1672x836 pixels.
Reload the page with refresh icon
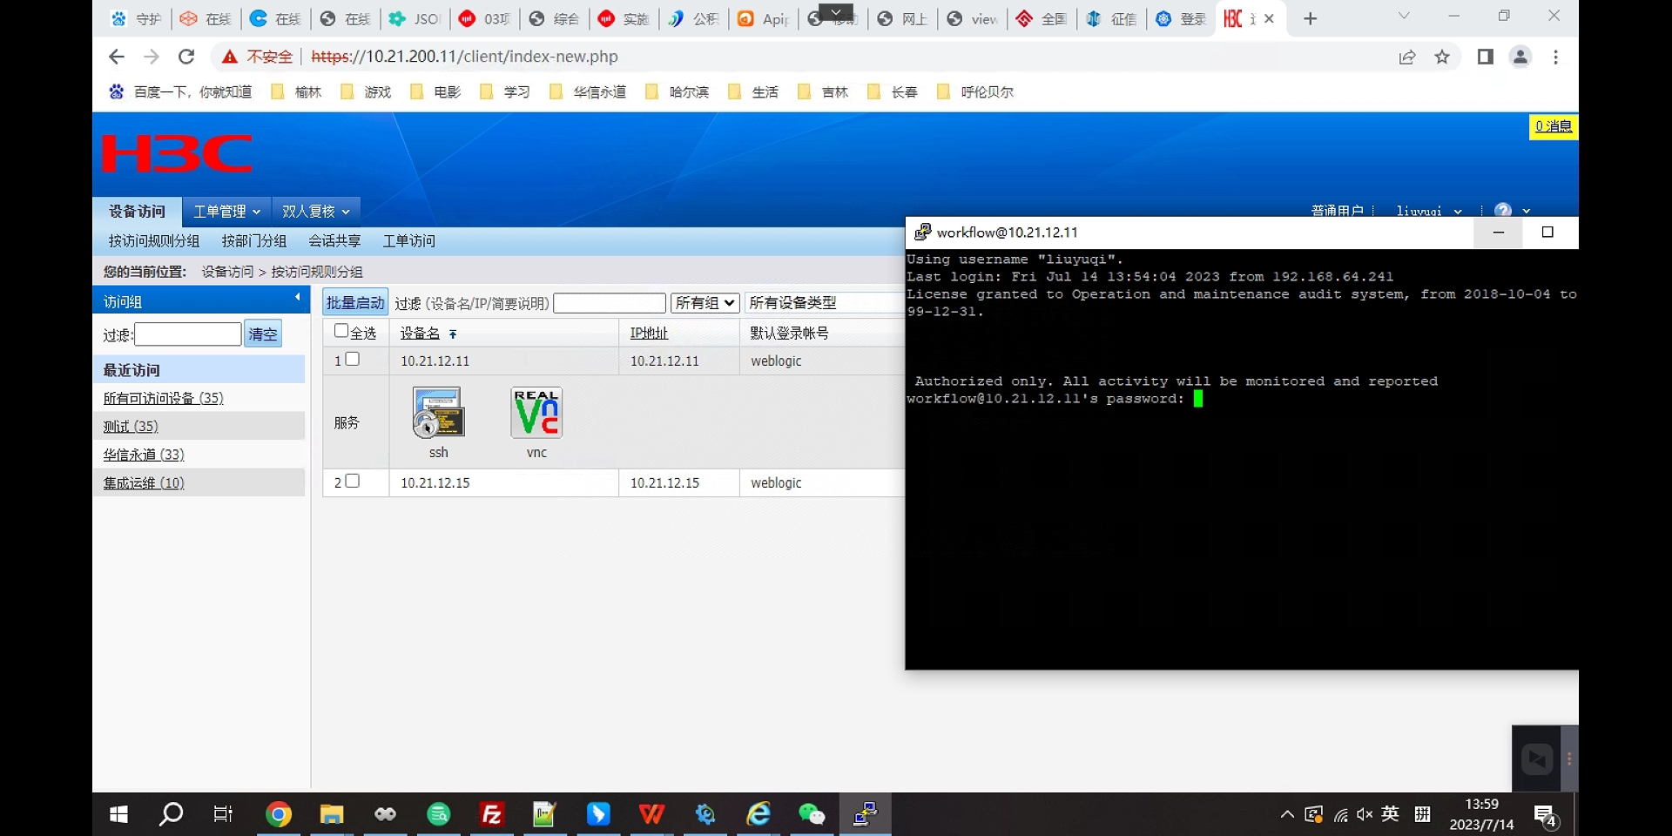(x=186, y=57)
